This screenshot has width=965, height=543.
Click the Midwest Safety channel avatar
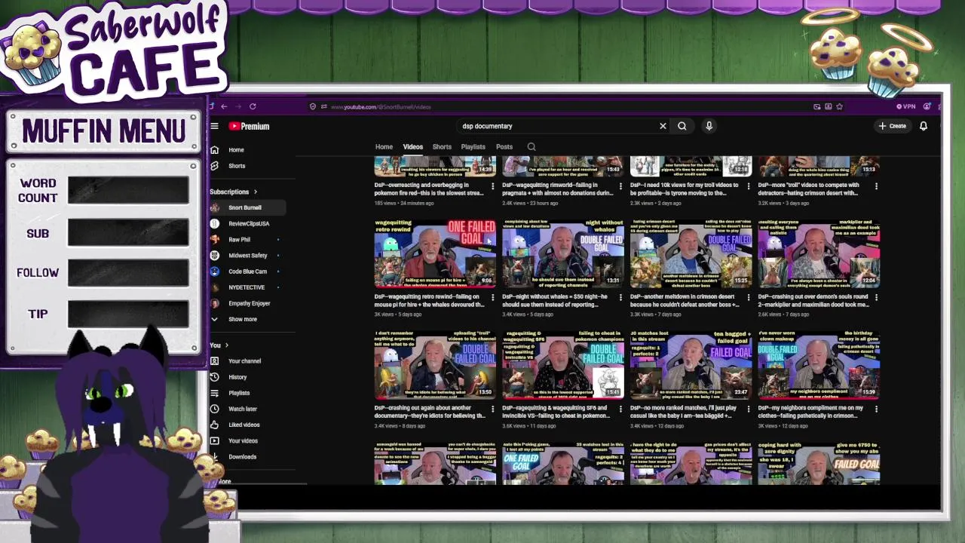point(215,256)
